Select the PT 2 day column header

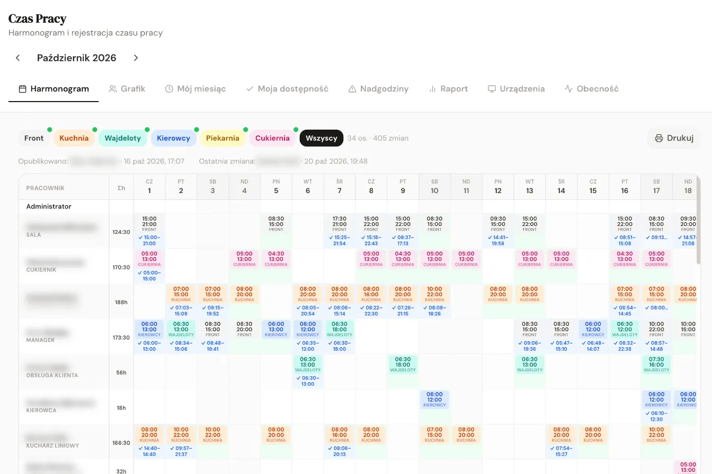(x=181, y=186)
